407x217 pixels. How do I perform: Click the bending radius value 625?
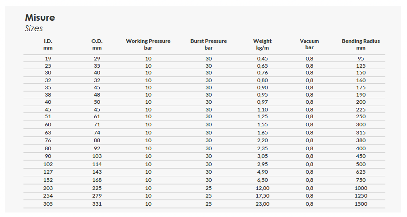(361, 172)
